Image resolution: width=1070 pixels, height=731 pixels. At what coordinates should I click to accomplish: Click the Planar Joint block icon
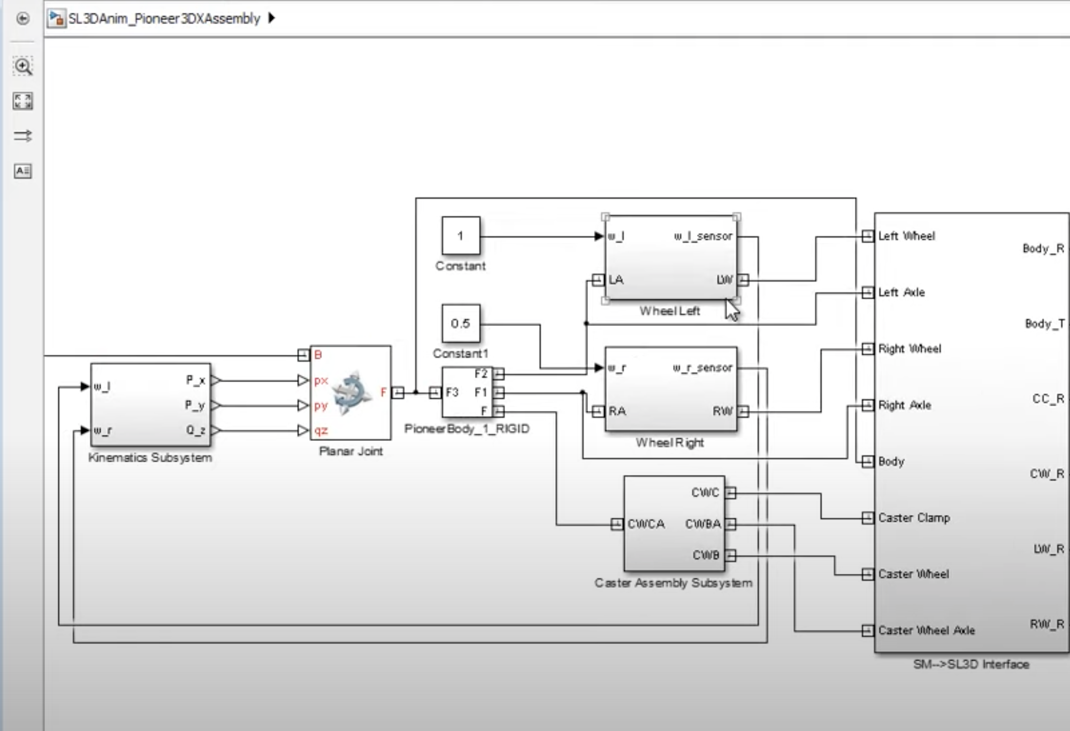point(351,393)
